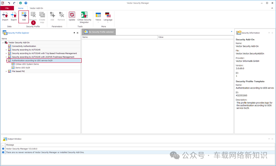Click the File based PKI template icon

point(10,71)
